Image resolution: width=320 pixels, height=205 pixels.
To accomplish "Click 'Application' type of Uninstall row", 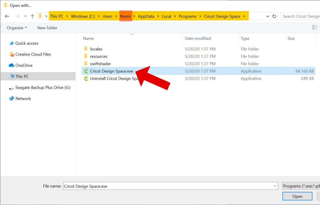I will (x=251, y=78).
